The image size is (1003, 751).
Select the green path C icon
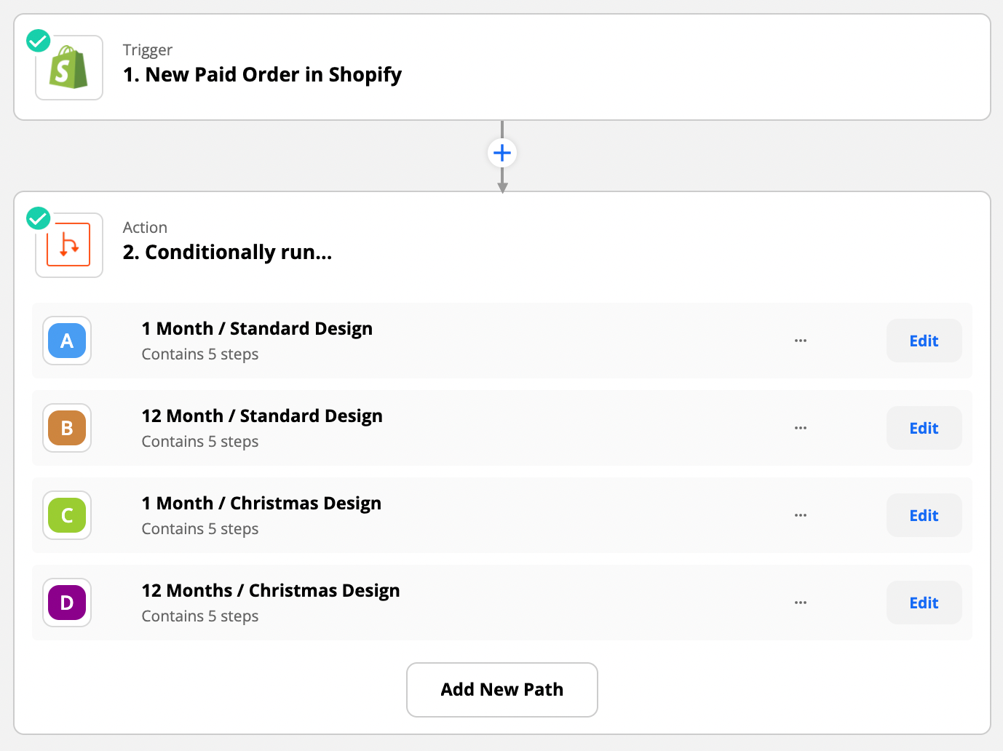click(x=67, y=515)
